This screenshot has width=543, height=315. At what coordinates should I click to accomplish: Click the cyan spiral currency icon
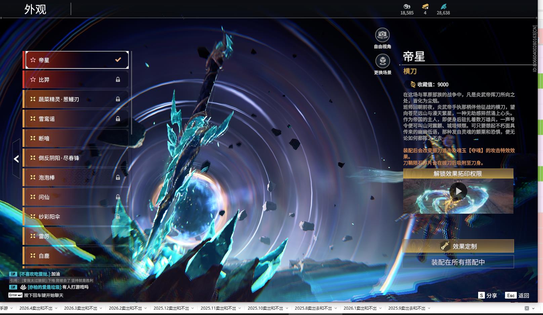[443, 6]
